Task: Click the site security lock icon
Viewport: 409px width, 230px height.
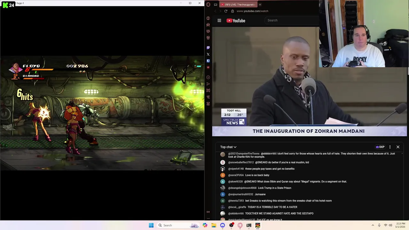Action: tap(233, 11)
